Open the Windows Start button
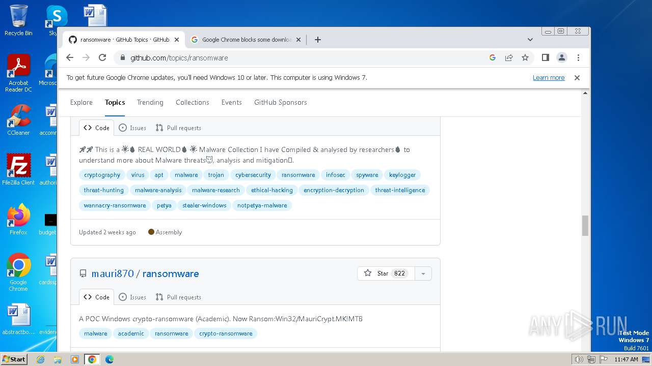The image size is (652, 366). click(x=14, y=359)
